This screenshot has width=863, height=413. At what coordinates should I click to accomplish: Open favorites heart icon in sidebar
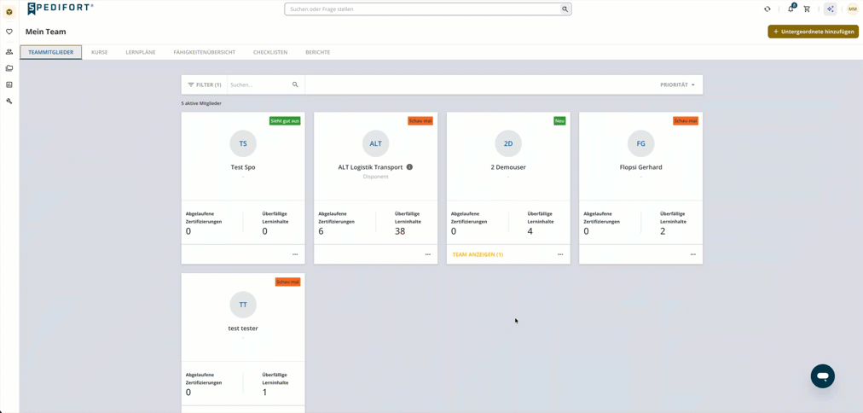point(9,32)
